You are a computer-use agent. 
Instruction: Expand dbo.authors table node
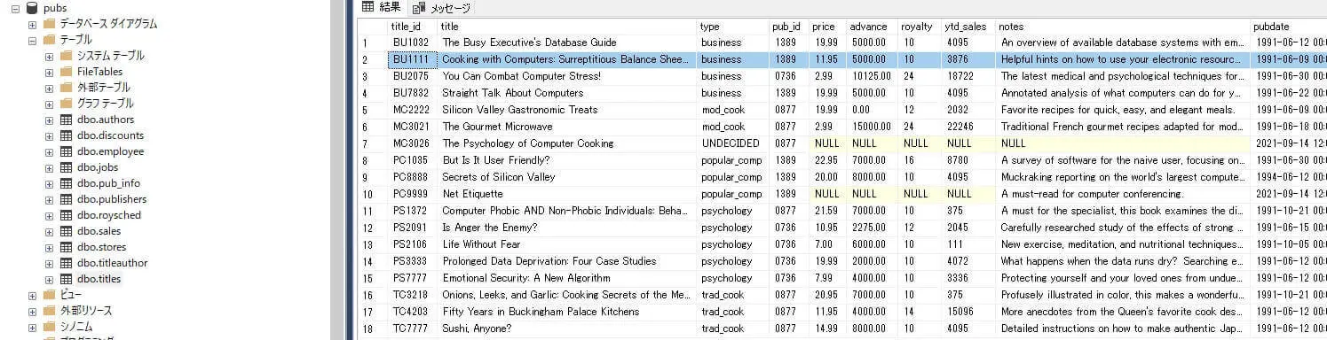(49, 120)
